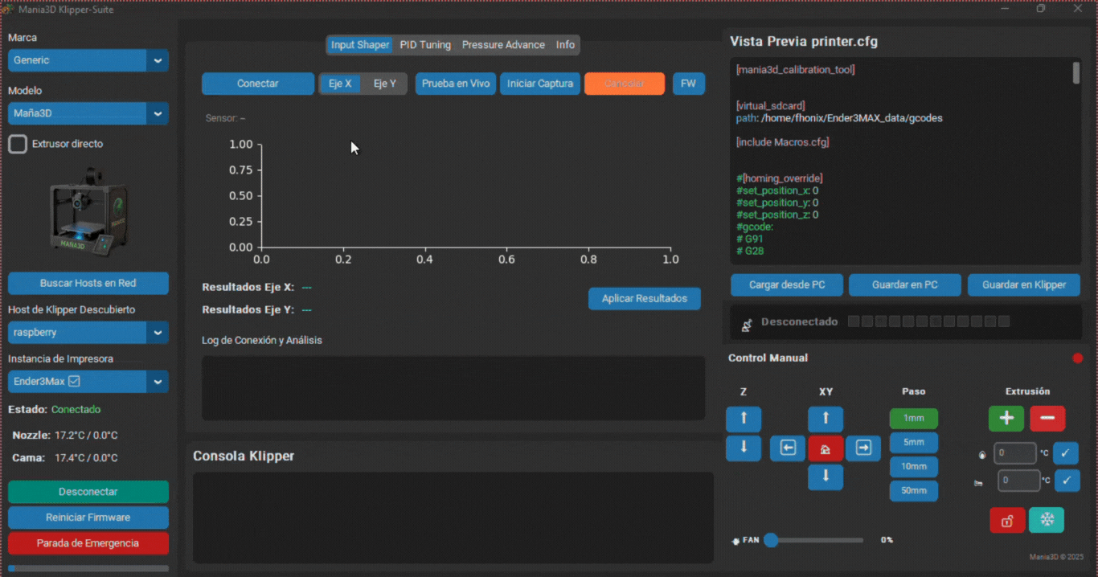
Task: Click the Parada de Emergencia button
Action: tap(88, 543)
